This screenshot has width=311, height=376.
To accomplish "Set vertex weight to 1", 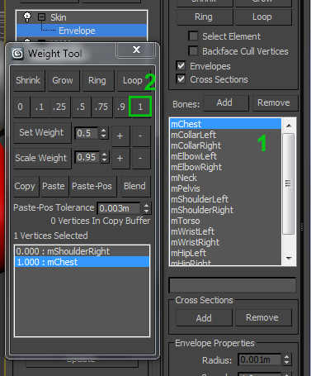I will click(x=140, y=107).
